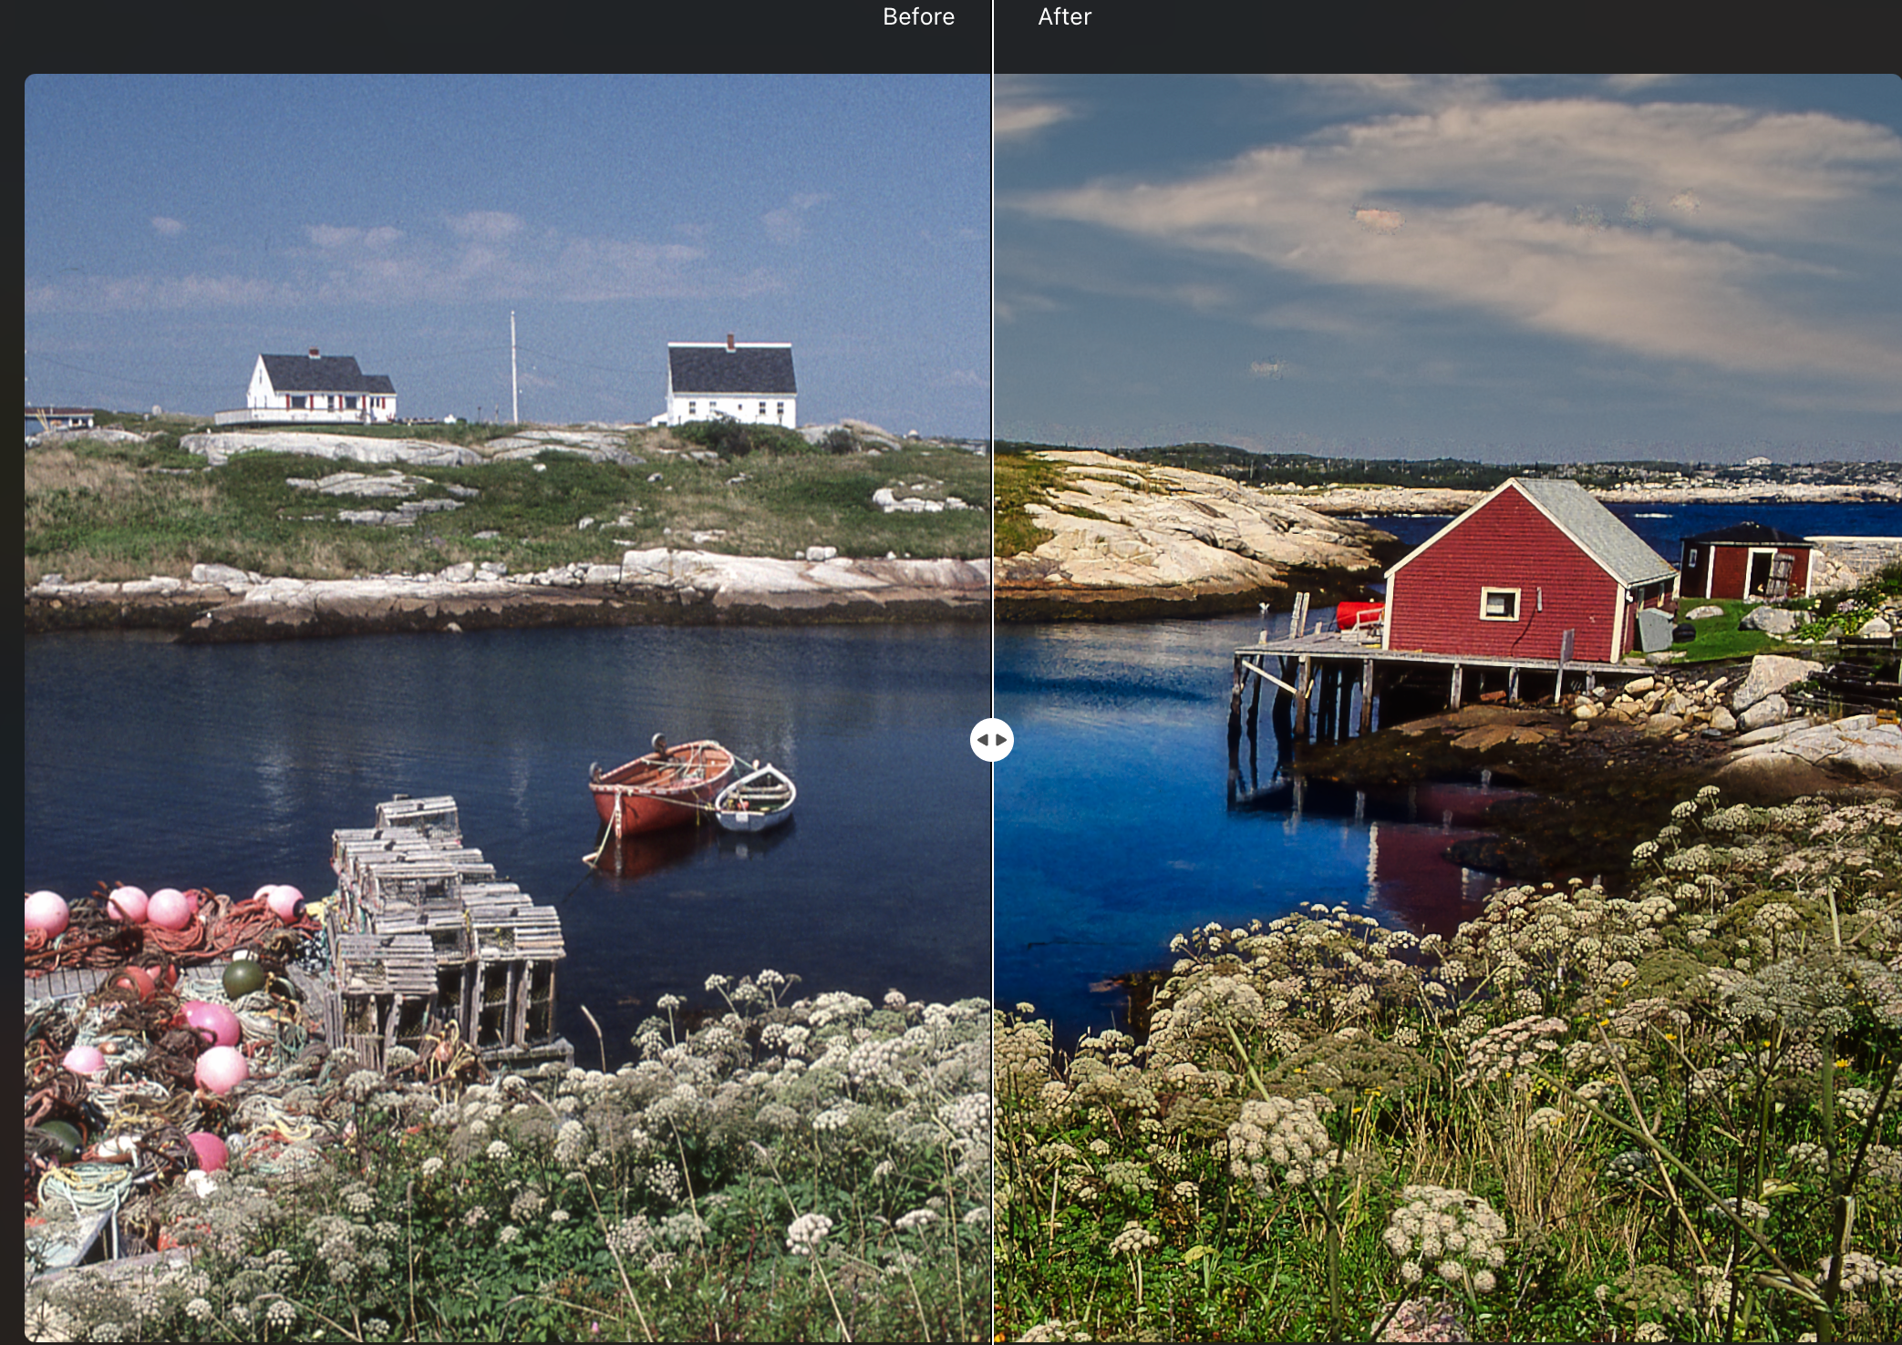Click the vertical divider line in the header
Viewport: 1902px width, 1345px height.
992,36
